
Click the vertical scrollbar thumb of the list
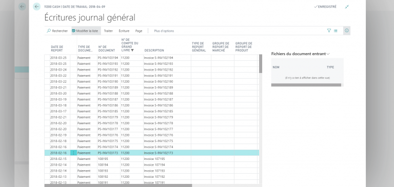(x=261, y=64)
